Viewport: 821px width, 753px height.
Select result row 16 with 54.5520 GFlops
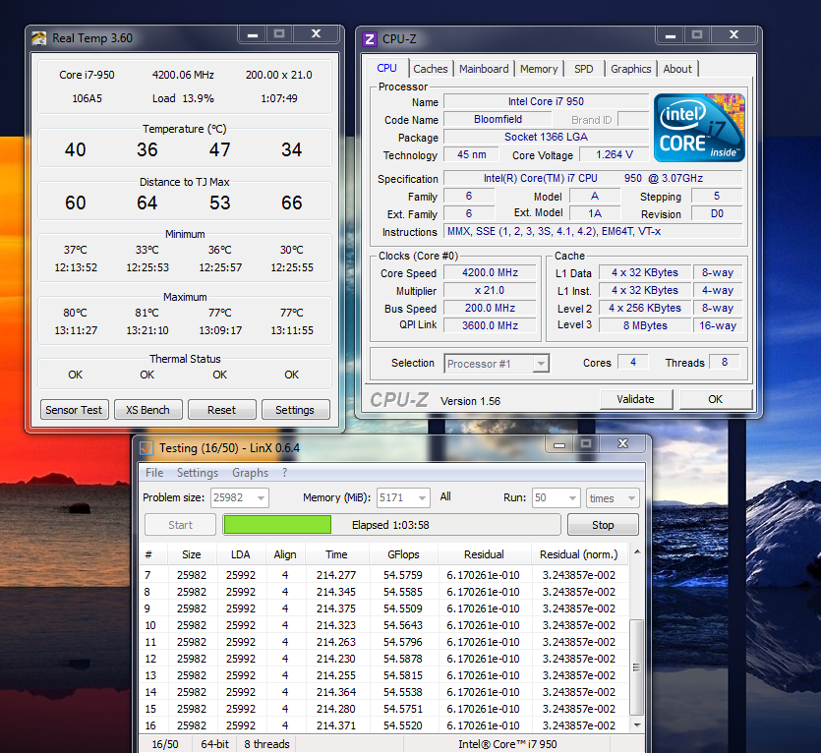383,725
